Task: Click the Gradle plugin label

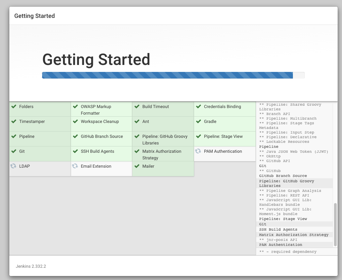Action: [210, 122]
